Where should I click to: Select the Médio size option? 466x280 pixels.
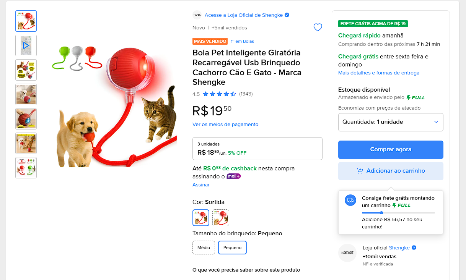pos(204,248)
